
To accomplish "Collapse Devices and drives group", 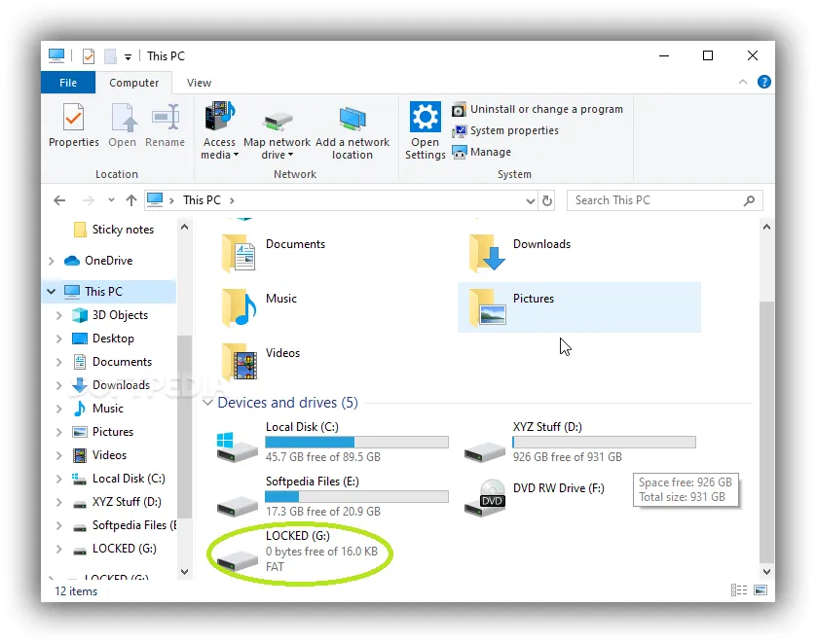I will (x=207, y=403).
